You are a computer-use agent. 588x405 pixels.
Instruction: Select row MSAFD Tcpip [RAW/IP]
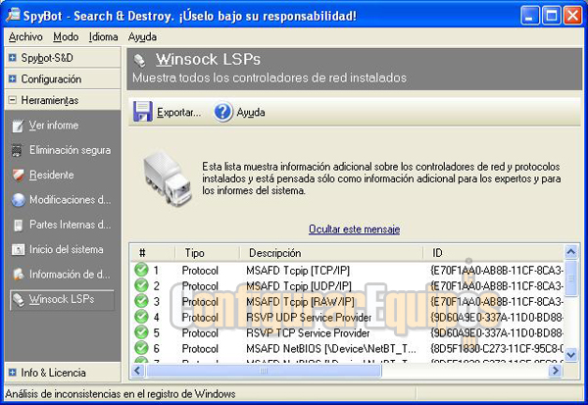point(347,301)
